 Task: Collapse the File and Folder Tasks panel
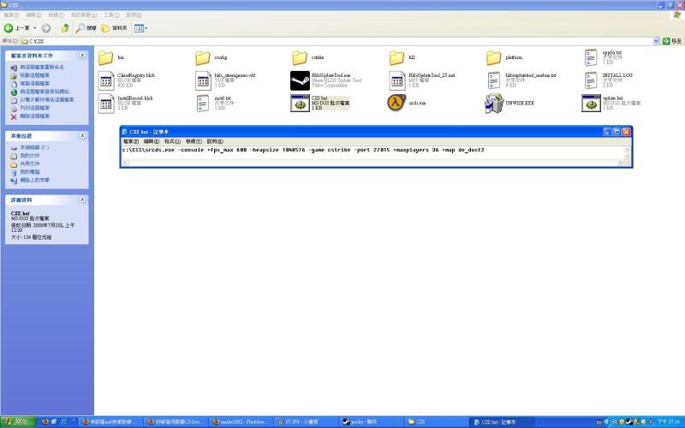pyautogui.click(x=82, y=56)
